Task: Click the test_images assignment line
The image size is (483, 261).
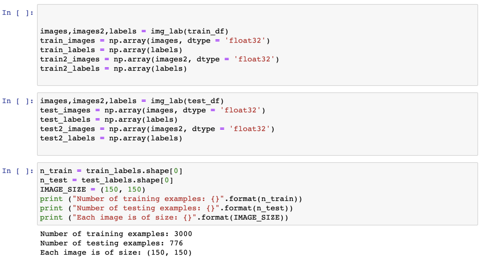Action: [152, 110]
